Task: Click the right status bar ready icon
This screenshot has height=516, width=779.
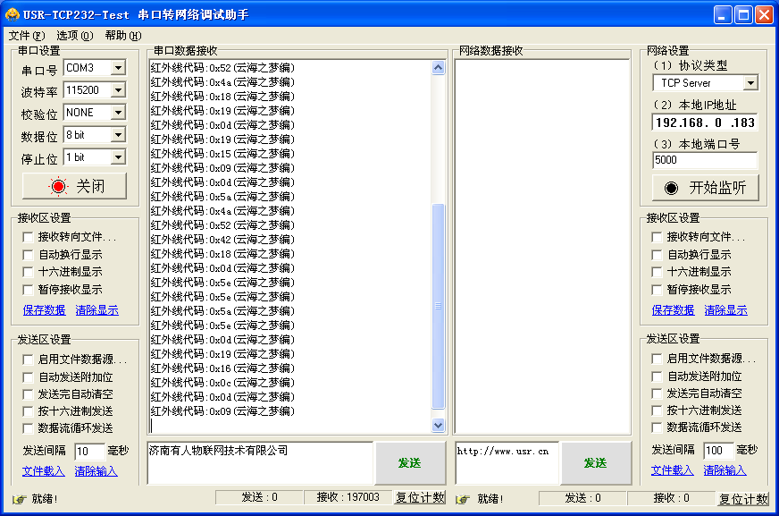Action: [465, 499]
